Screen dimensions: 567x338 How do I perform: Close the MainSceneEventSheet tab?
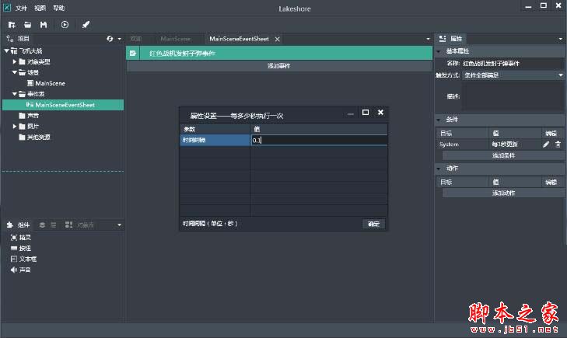point(278,39)
